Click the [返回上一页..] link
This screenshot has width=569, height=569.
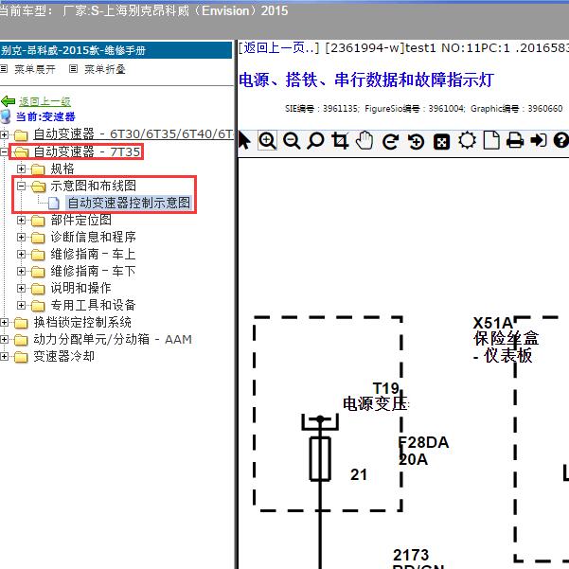[x=278, y=47]
